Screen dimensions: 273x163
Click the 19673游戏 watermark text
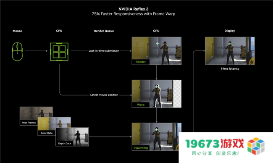point(215,144)
